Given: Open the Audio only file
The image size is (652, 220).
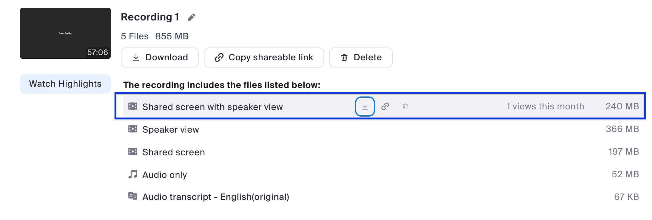Looking at the screenshot, I should [x=165, y=175].
